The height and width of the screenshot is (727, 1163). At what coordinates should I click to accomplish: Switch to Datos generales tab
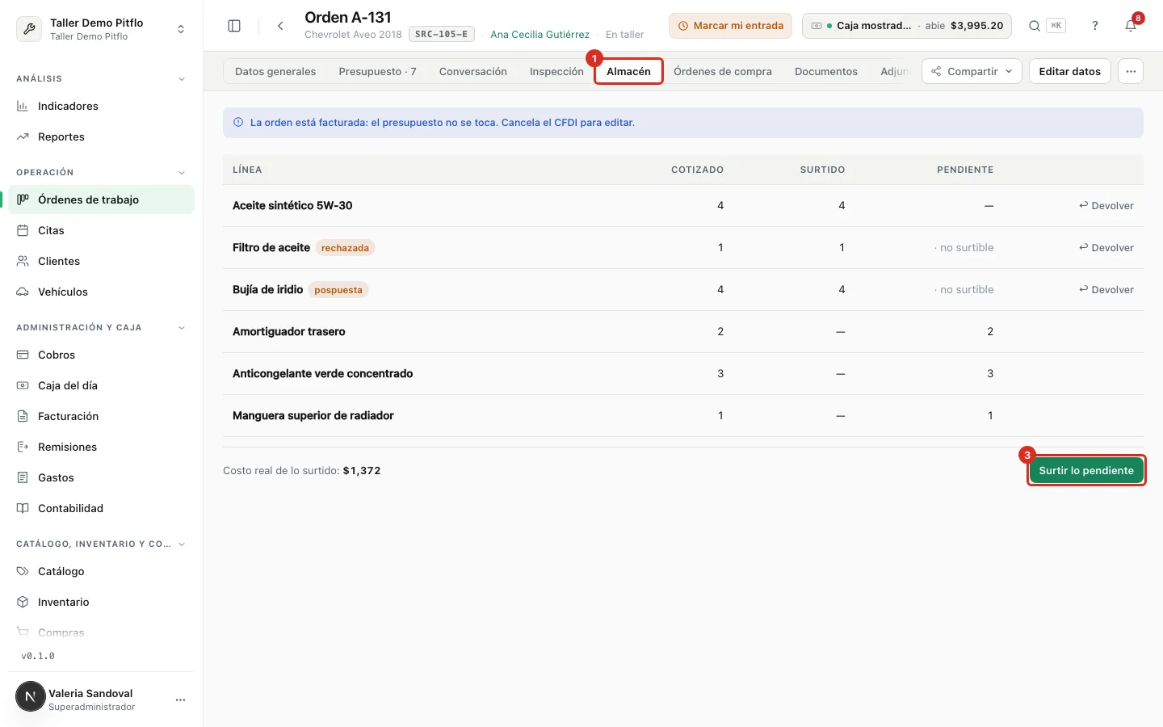(x=275, y=71)
